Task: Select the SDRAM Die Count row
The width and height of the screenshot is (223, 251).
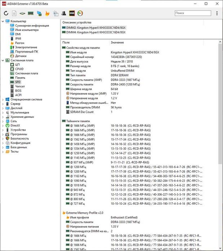Action: click(x=131, y=112)
